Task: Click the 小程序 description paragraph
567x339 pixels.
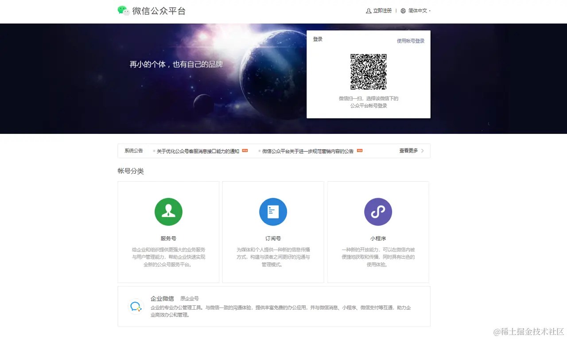Action: click(x=378, y=257)
